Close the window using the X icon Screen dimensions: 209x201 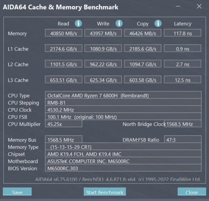[199, 7]
